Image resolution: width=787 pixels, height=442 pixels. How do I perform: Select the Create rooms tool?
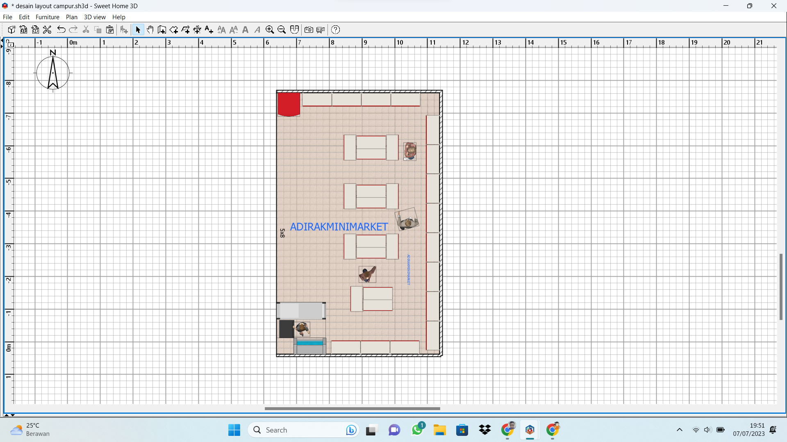point(174,29)
